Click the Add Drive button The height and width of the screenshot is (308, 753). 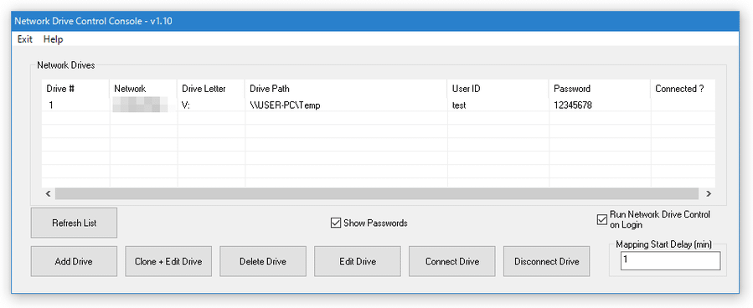point(74,261)
